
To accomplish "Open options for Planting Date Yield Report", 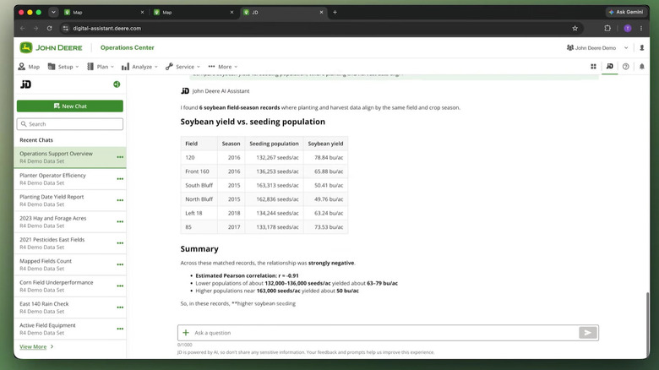I will pos(120,200).
